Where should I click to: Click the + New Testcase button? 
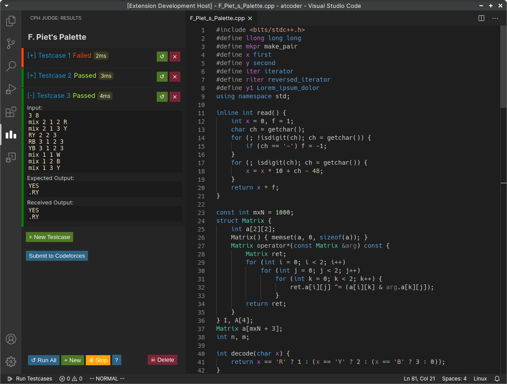click(49, 237)
